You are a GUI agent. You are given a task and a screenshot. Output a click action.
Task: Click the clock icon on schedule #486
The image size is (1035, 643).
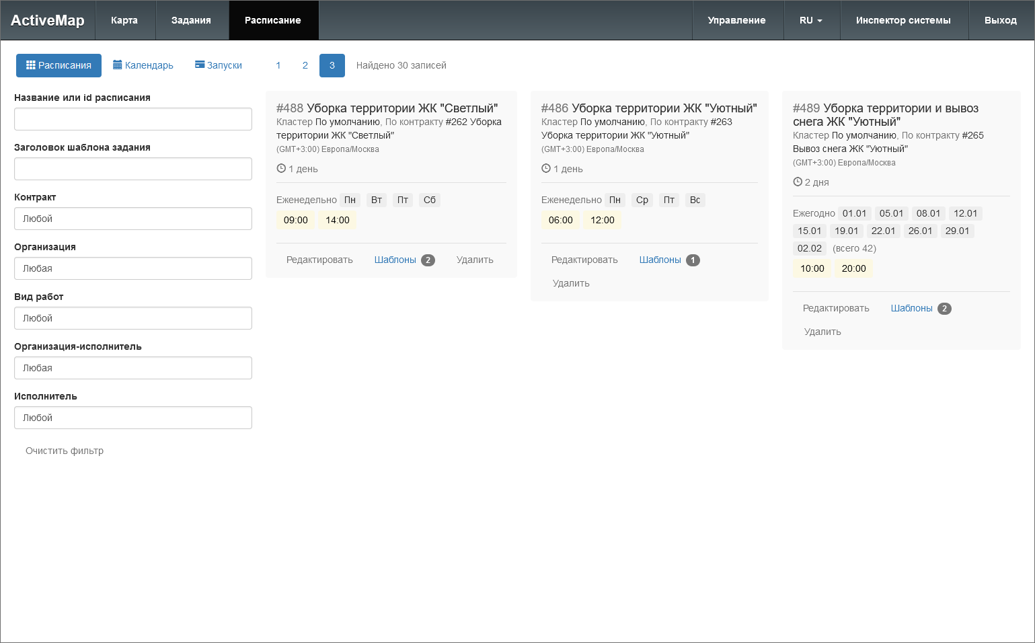pyautogui.click(x=546, y=169)
